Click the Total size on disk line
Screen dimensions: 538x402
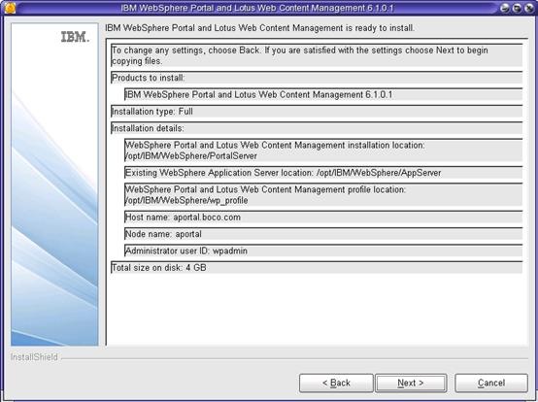(317, 268)
